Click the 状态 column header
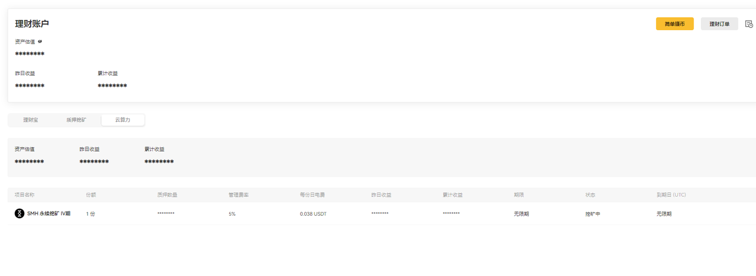 click(x=590, y=194)
